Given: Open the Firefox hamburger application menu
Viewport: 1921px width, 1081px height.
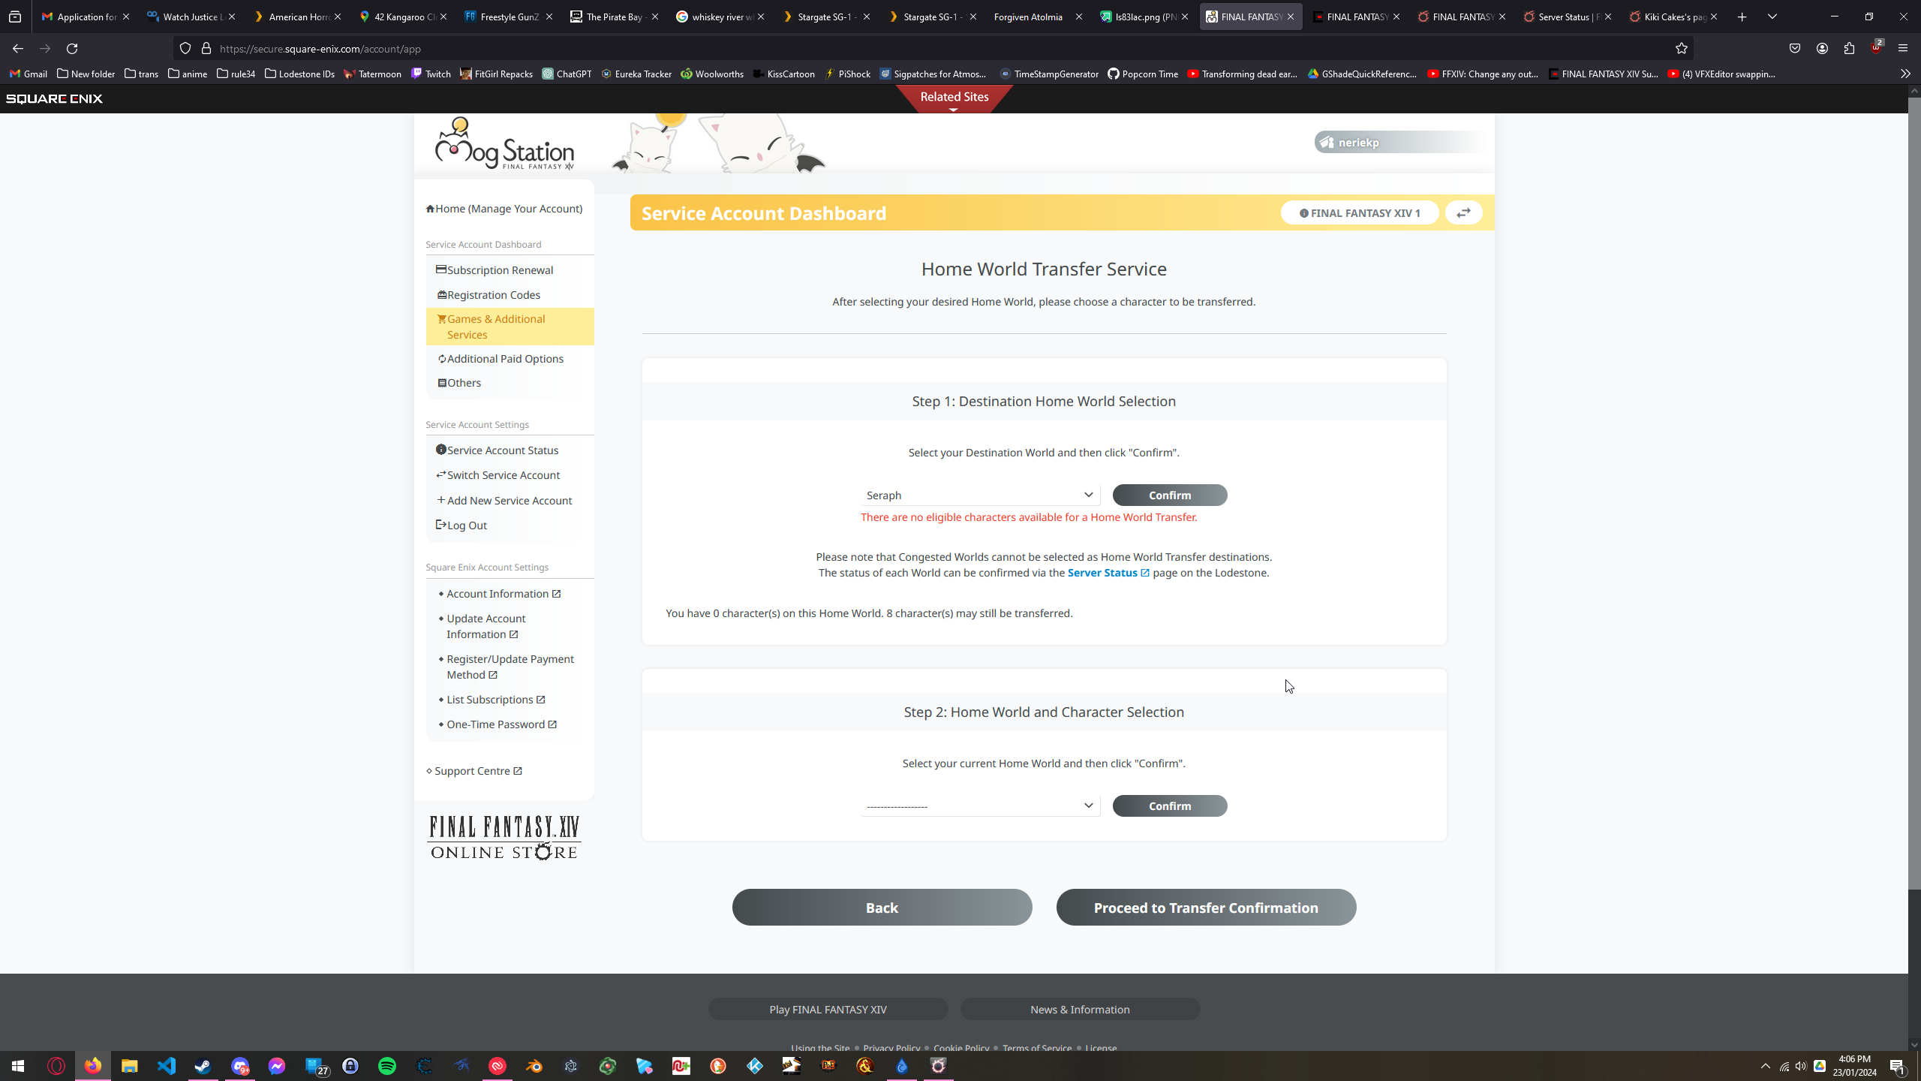Looking at the screenshot, I should click(x=1903, y=49).
